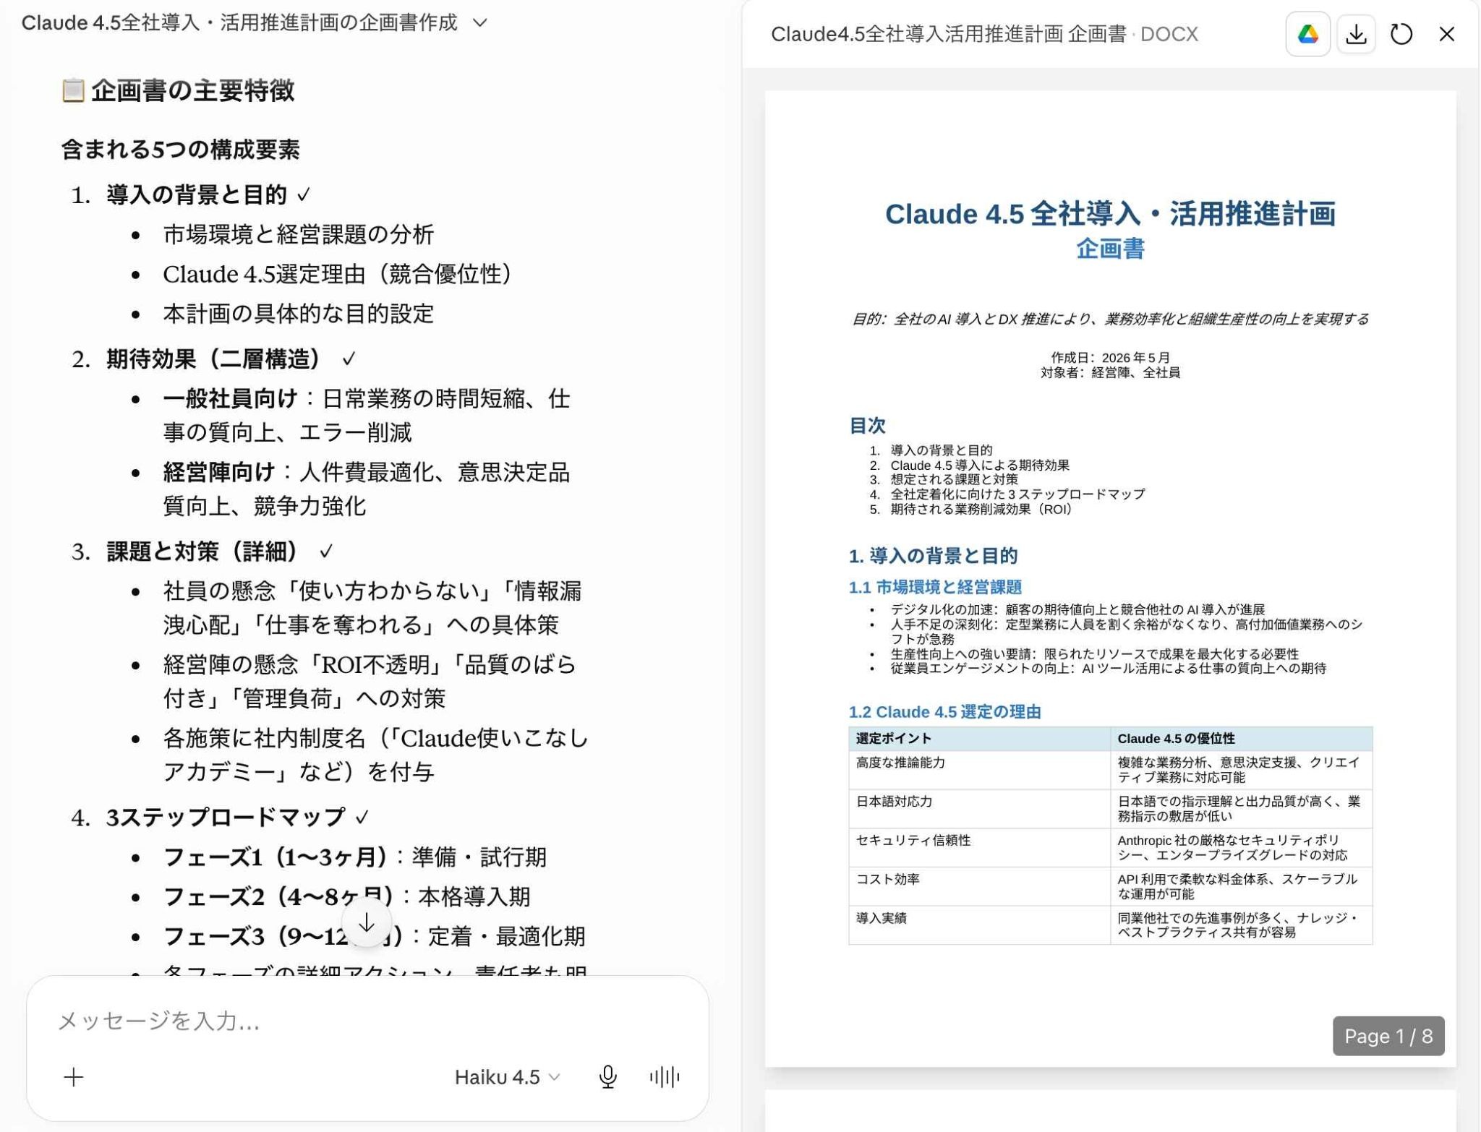Click the Page 1 / 8 indicator

point(1388,1036)
